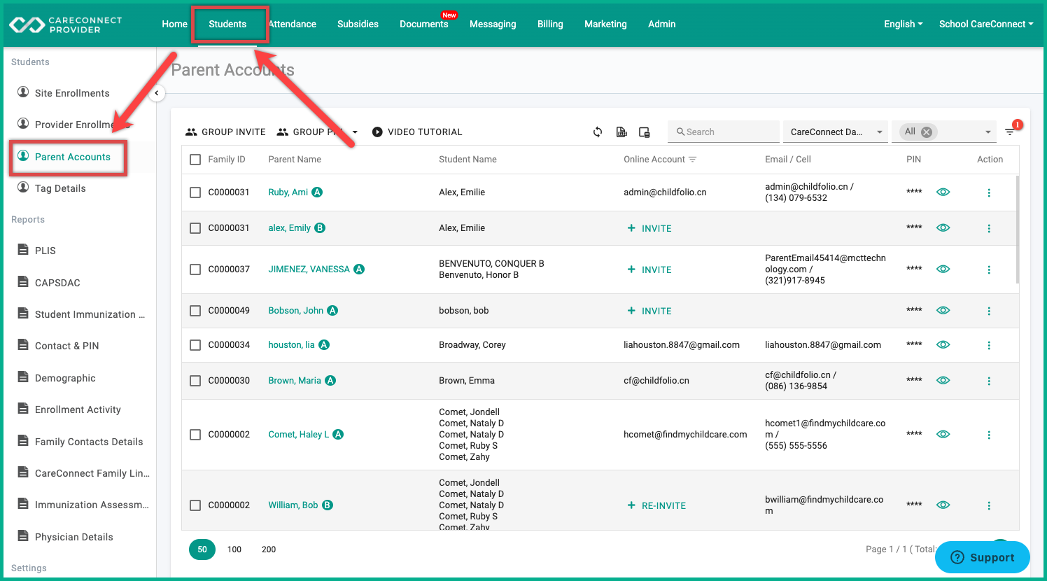Go to the Home tab
The height and width of the screenshot is (581, 1047).
[x=174, y=24]
